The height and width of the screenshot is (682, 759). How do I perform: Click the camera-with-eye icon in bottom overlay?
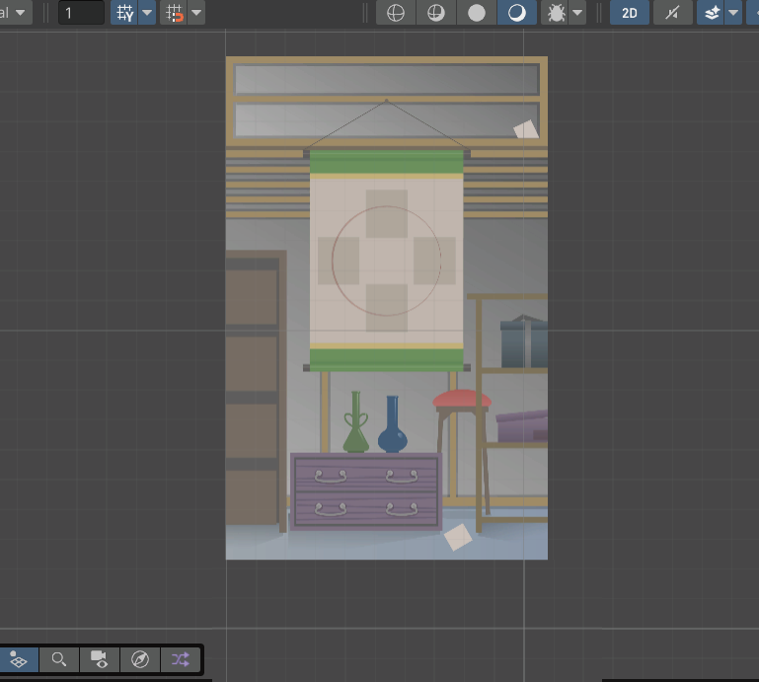(x=99, y=659)
